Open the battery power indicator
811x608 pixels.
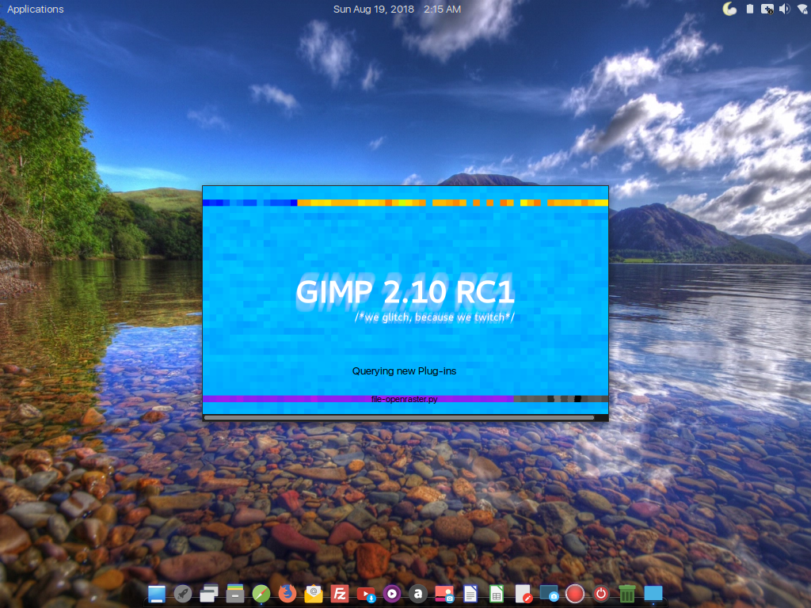[749, 9]
